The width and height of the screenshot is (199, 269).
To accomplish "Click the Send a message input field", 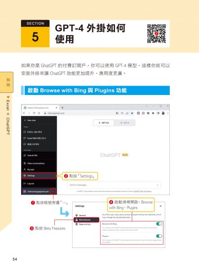I will (114, 185).
